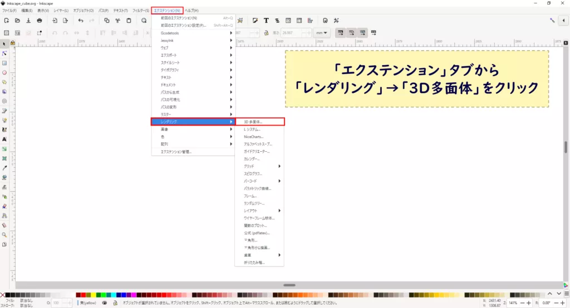The width and height of the screenshot is (570, 308).
Task: Click the Select All icon
Action: [6, 33]
